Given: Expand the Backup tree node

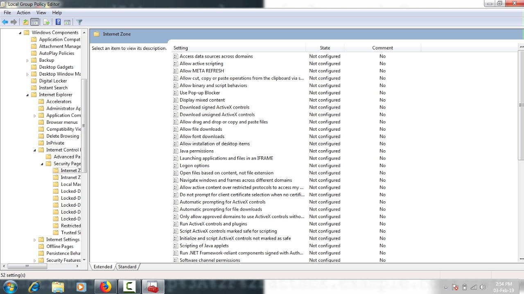Looking at the screenshot, I should pos(27,60).
